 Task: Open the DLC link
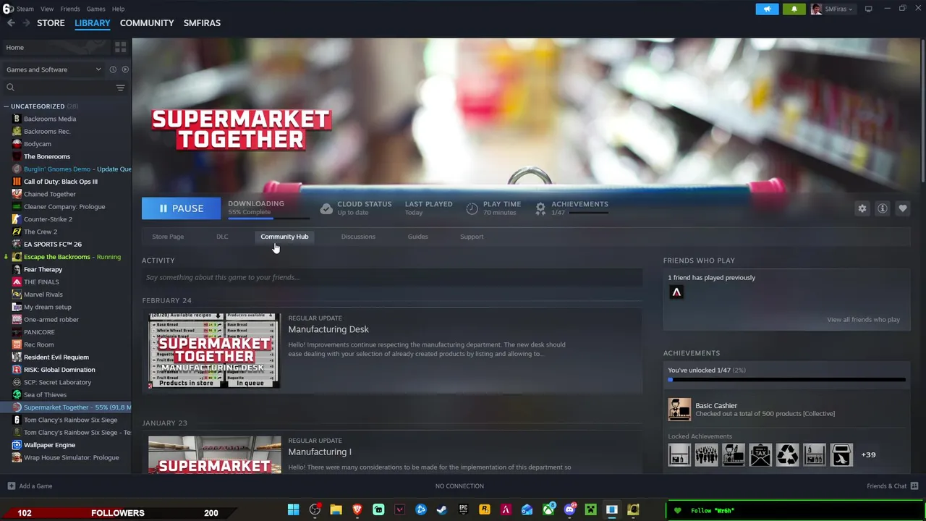tap(222, 237)
